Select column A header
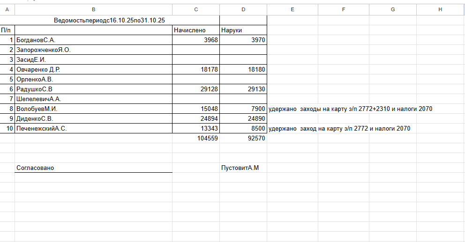 [7, 9]
